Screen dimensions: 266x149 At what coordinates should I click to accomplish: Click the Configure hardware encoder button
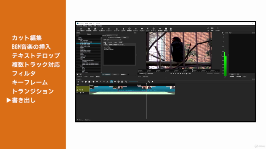[125, 38]
